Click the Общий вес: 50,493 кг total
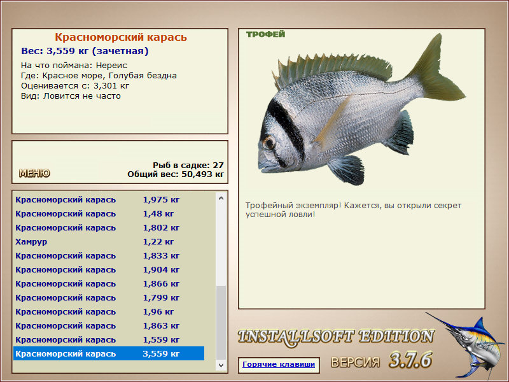 point(176,174)
